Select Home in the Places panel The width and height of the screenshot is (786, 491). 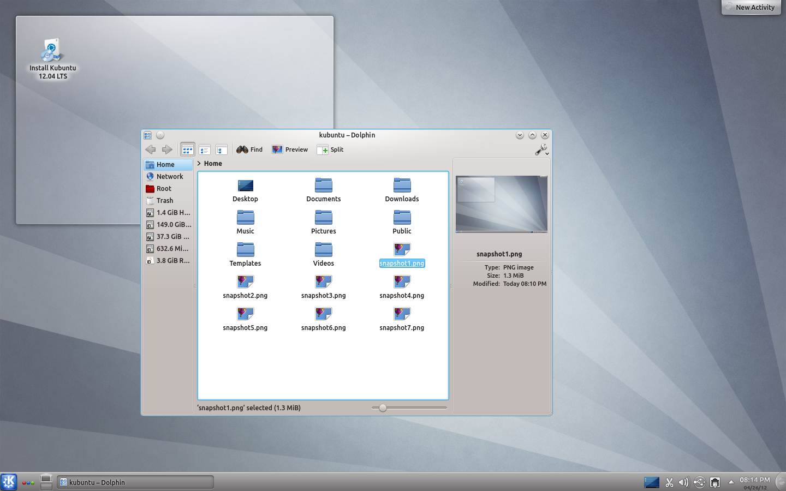click(168, 165)
